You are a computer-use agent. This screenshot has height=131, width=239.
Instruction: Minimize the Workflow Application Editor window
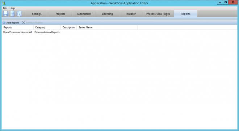(x=220, y=3)
